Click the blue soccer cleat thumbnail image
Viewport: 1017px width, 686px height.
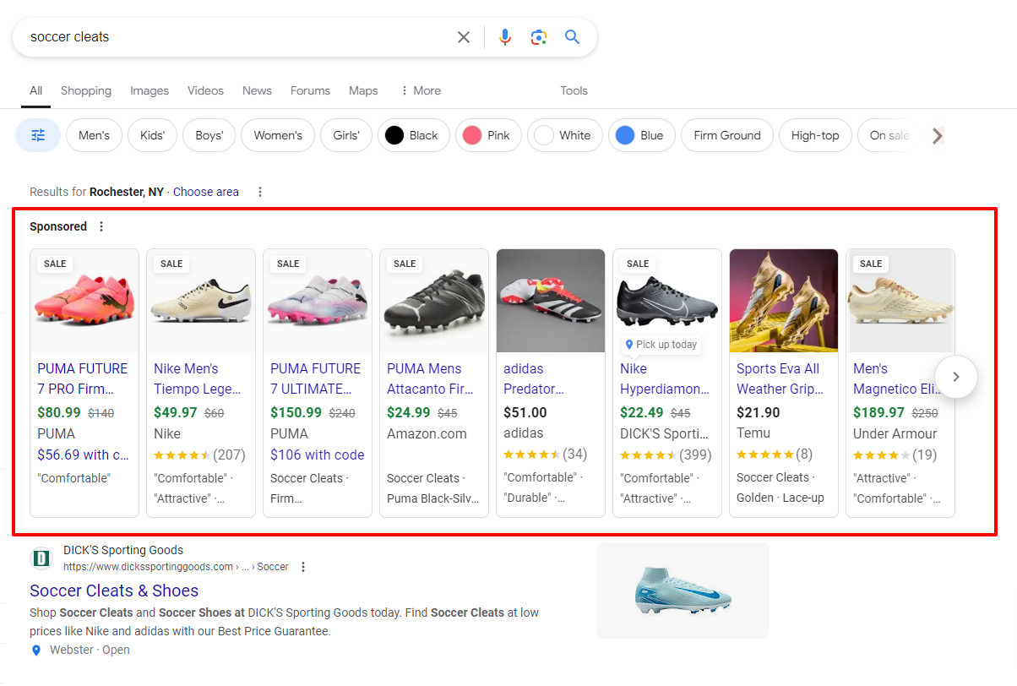coord(683,590)
